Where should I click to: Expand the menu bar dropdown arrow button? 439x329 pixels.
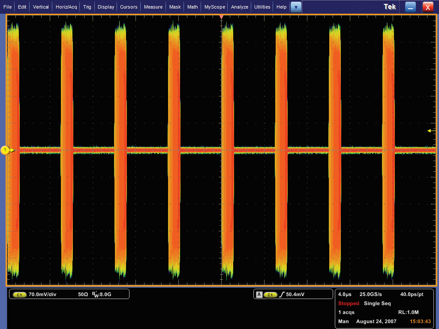pyautogui.click(x=296, y=7)
